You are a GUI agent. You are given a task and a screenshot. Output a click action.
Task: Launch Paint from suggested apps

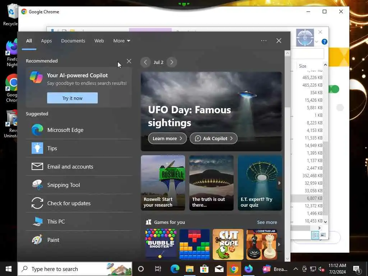79,240
